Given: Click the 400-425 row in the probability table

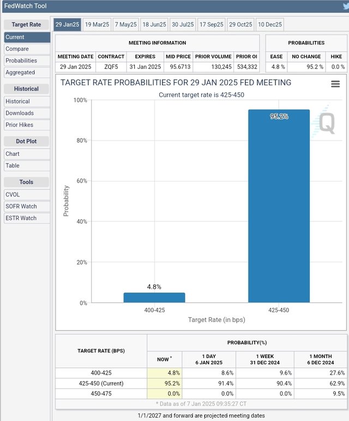Looking at the screenshot, I should point(201,373).
